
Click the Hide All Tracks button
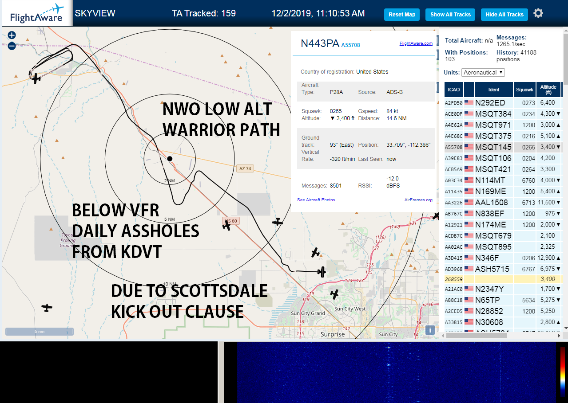(504, 15)
